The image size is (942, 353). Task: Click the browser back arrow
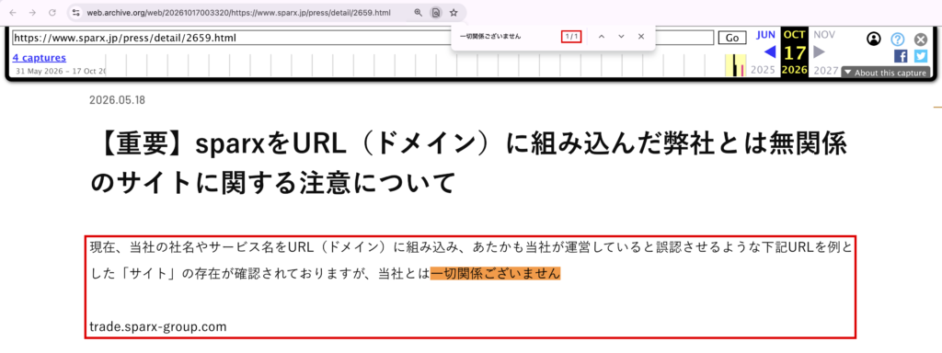[x=14, y=12]
